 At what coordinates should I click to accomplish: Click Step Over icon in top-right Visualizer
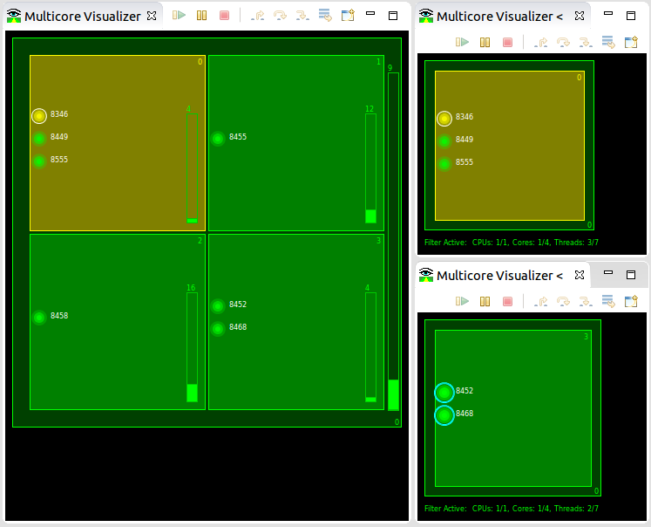point(563,43)
